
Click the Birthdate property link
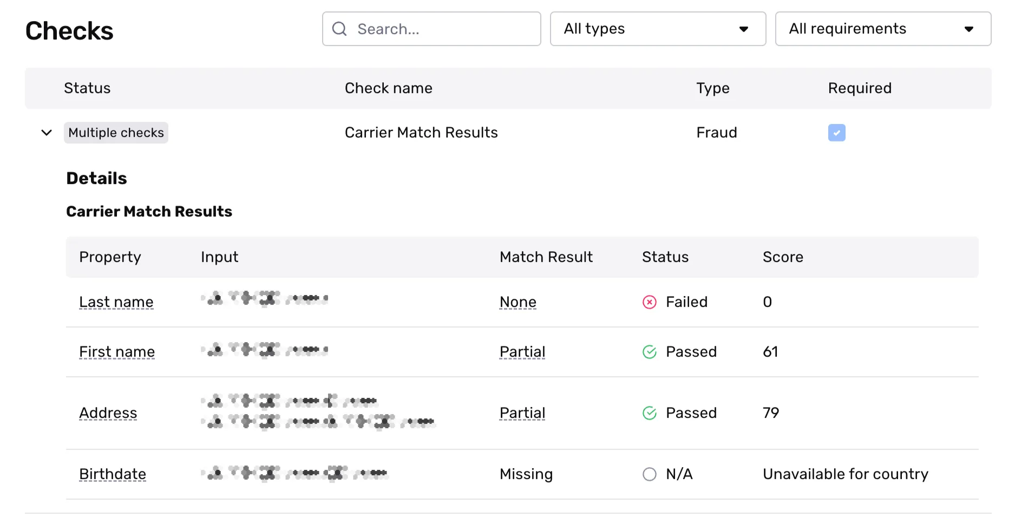pyautogui.click(x=113, y=474)
